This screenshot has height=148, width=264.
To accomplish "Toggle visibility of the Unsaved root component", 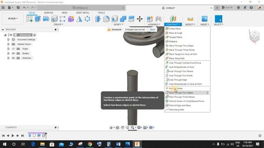I will (11, 35).
